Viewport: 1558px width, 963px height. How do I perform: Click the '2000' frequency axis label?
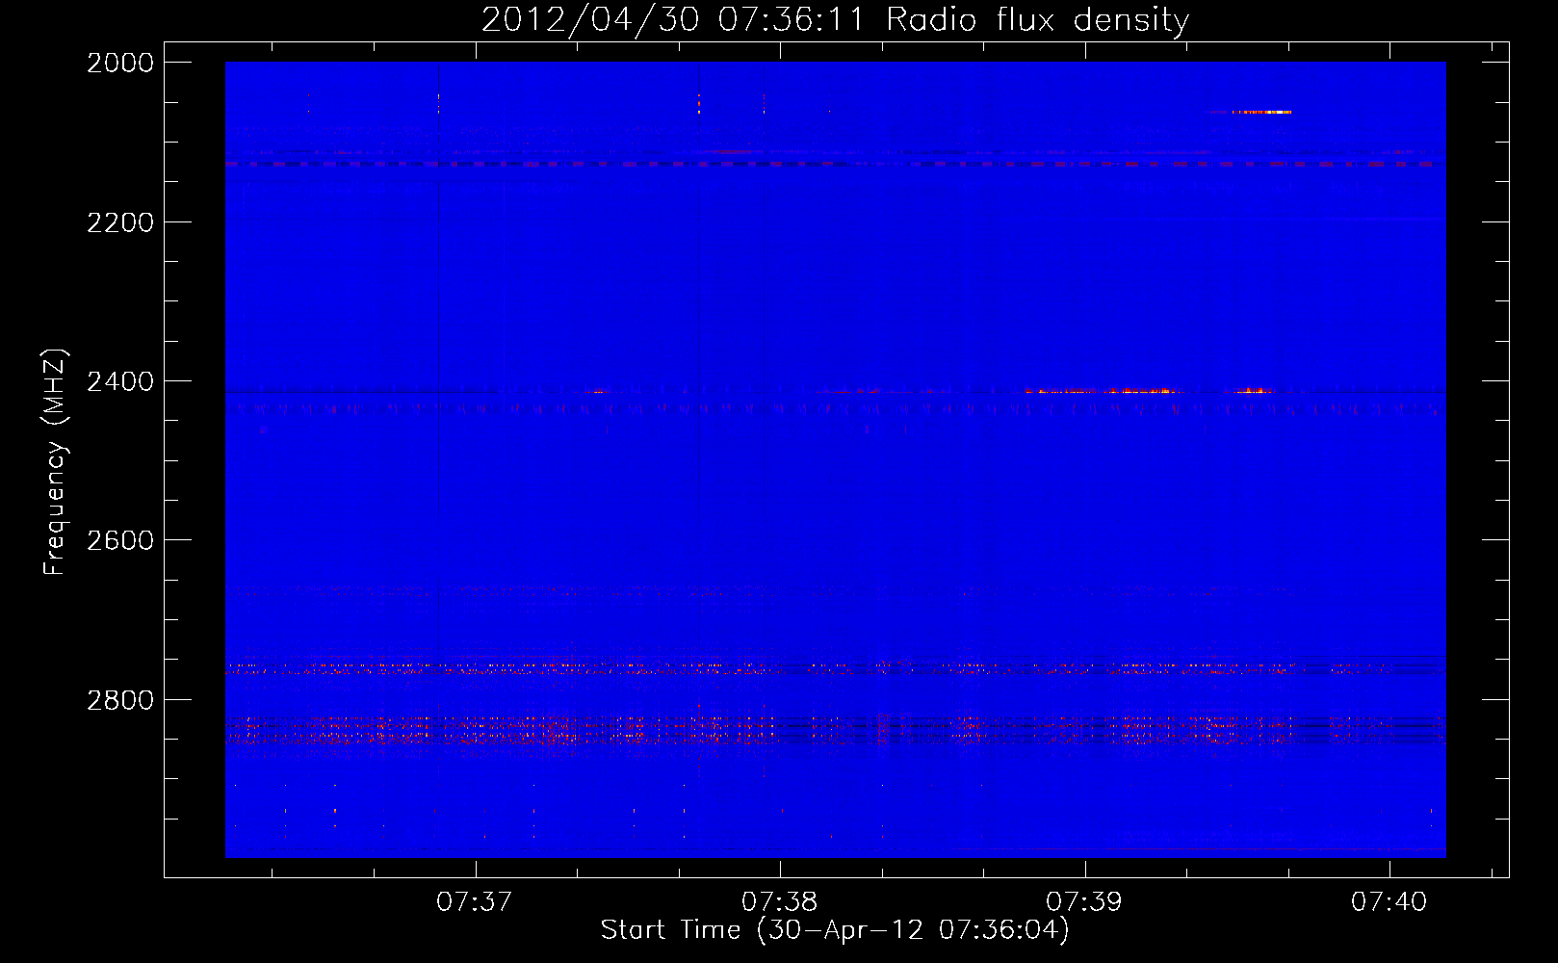[120, 63]
